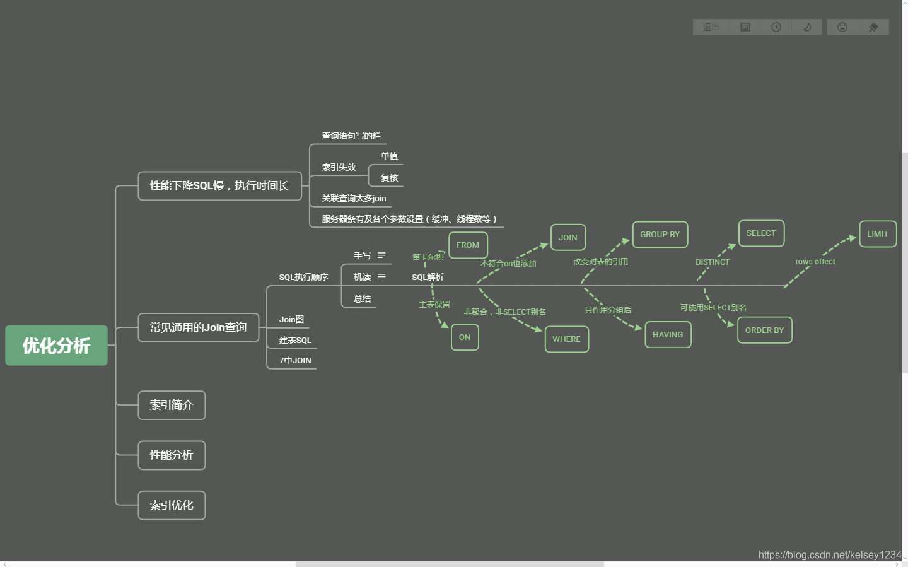Open the smiley emoji icon

click(x=842, y=27)
